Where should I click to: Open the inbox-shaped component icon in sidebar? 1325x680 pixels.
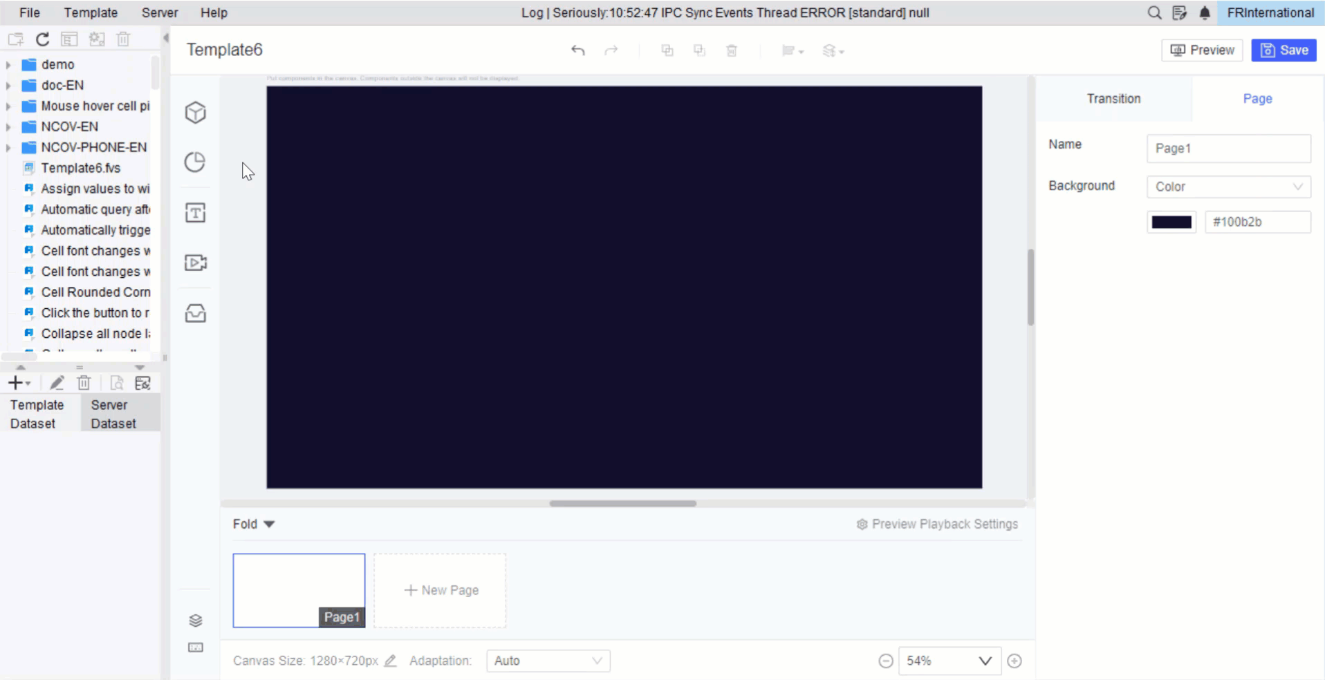[x=196, y=313]
